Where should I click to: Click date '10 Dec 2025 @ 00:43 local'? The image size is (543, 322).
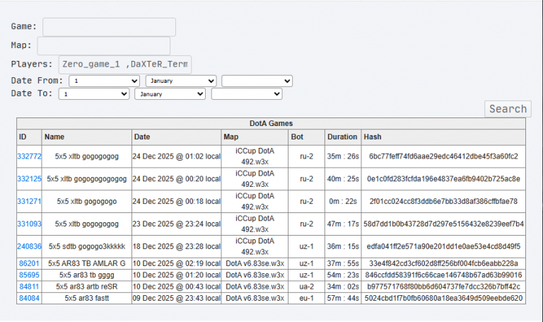(176, 287)
